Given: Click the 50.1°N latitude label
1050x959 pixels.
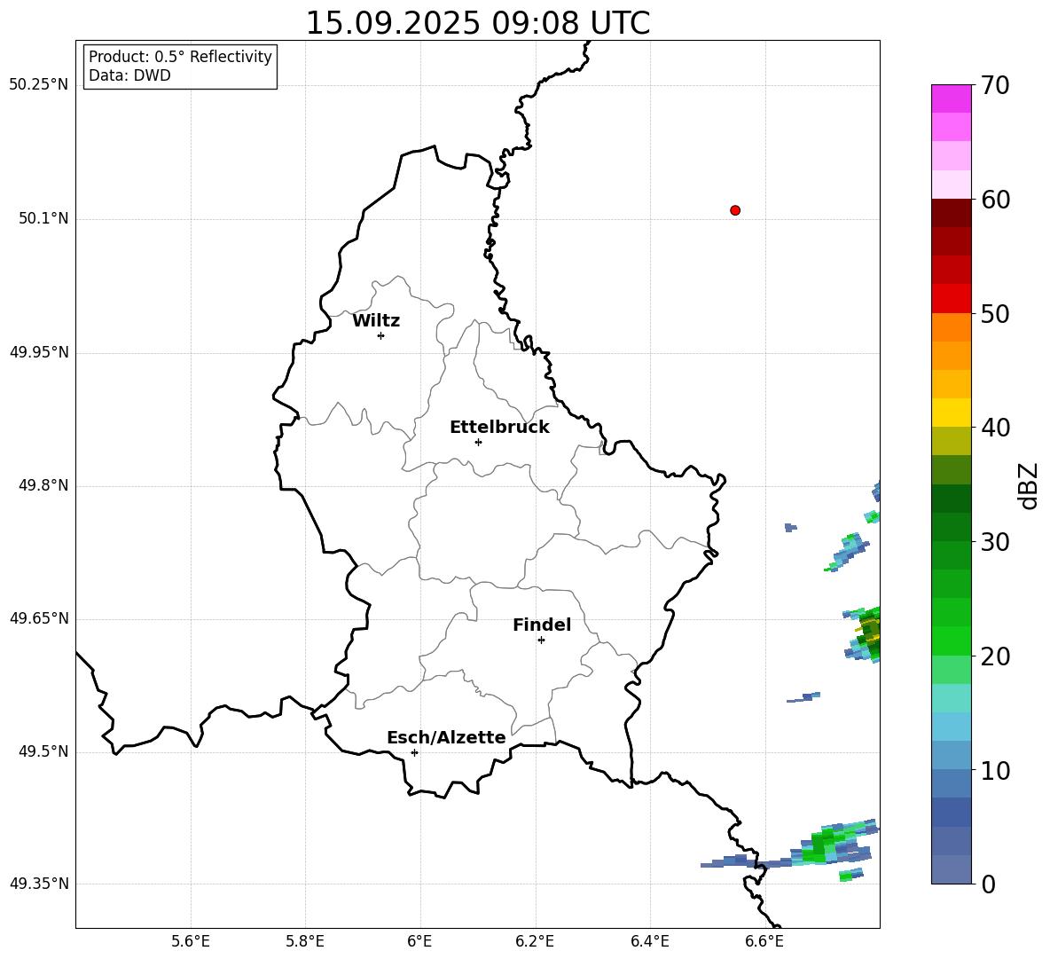Looking at the screenshot, I should [x=43, y=219].
